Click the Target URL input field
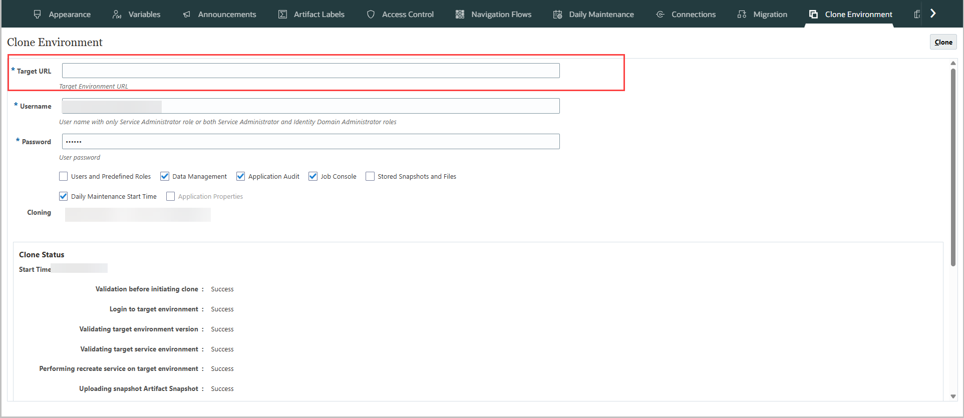964x418 pixels. (x=310, y=71)
